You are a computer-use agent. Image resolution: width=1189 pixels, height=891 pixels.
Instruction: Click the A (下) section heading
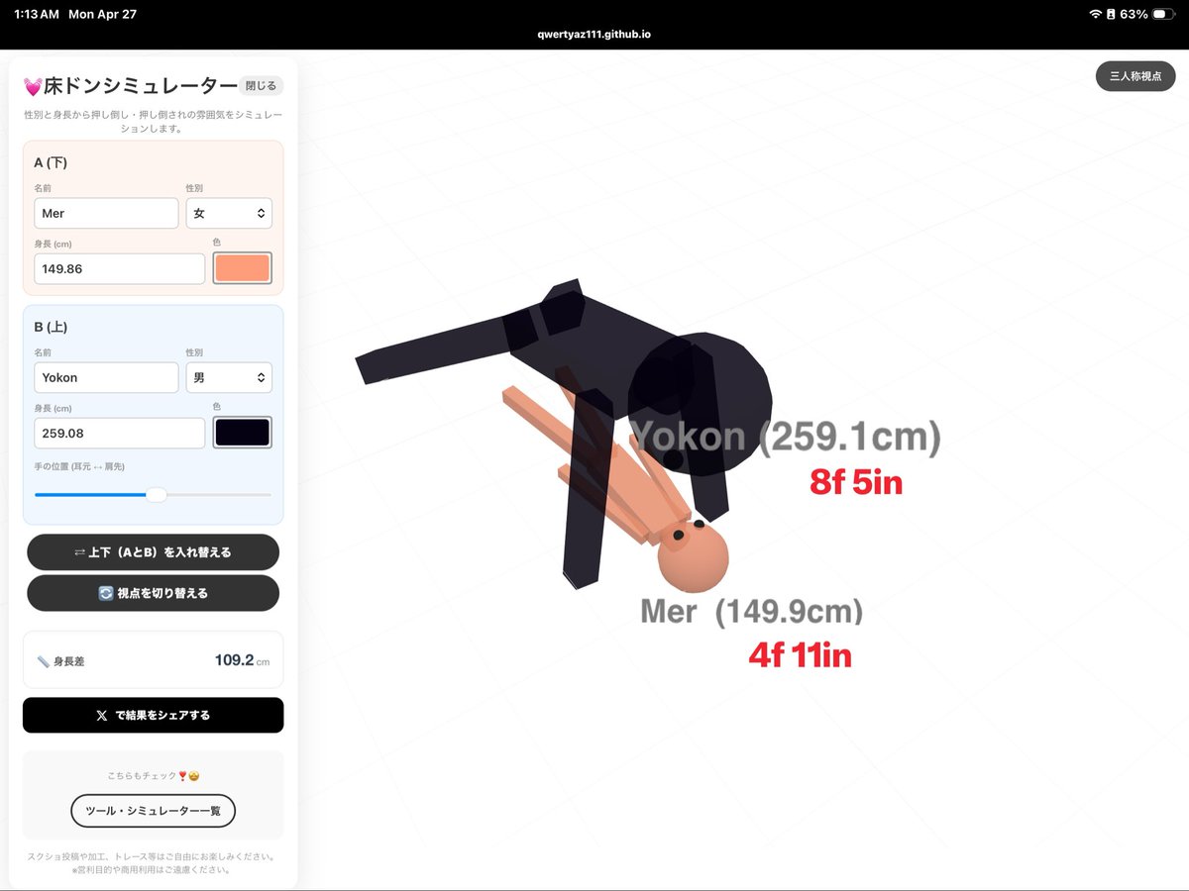pos(51,162)
